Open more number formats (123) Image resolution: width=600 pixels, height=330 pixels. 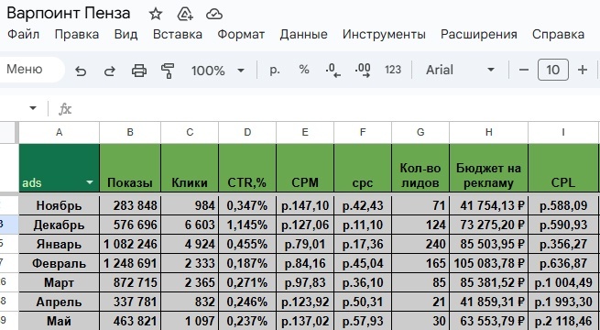coord(393,70)
